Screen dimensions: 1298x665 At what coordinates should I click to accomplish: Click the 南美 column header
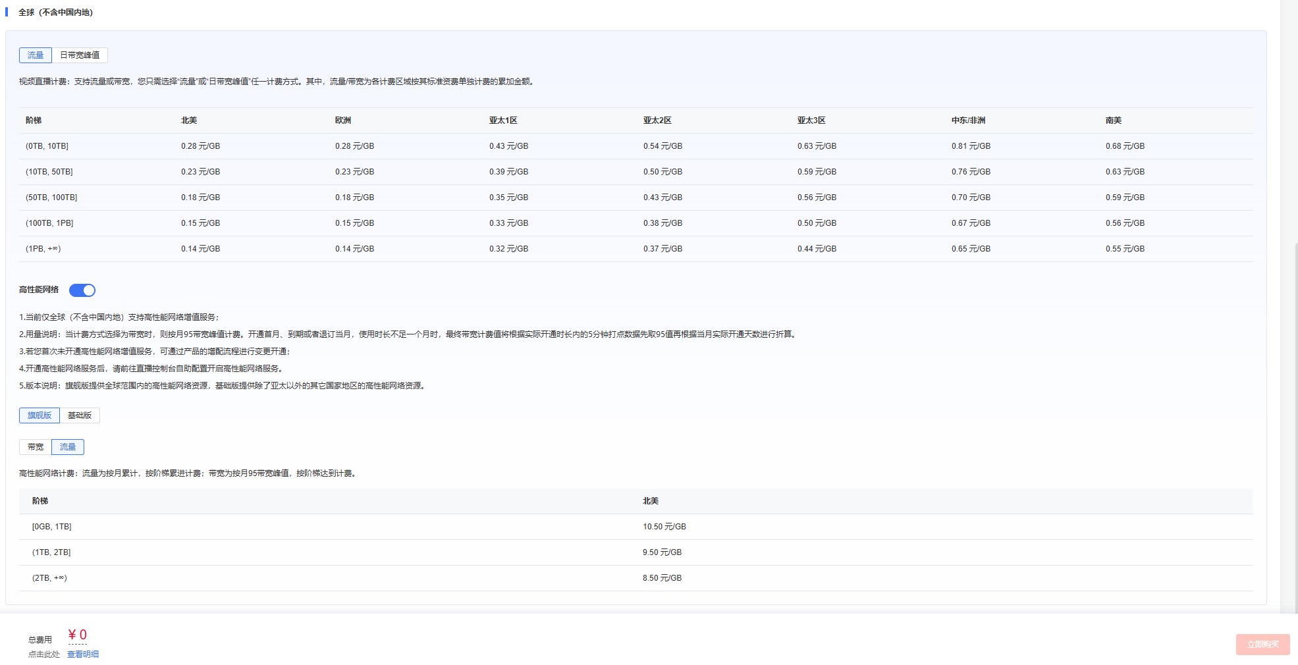(x=1114, y=120)
